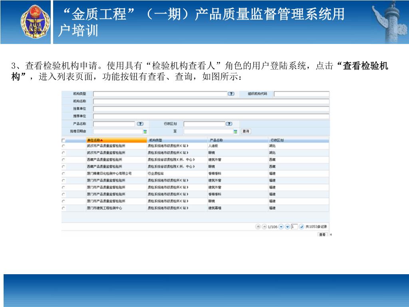Go to previous page of results
Viewport: 409px width, 307px height.
tap(264, 227)
